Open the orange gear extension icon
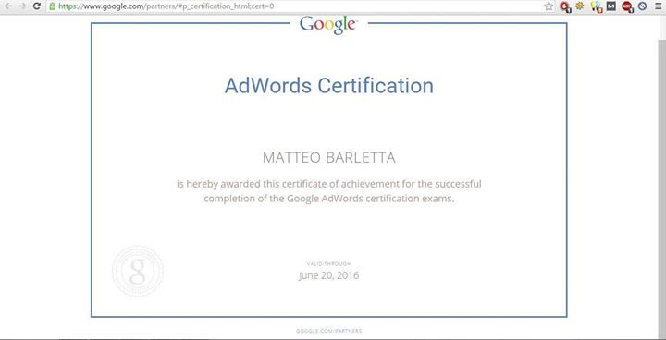 (580, 6)
